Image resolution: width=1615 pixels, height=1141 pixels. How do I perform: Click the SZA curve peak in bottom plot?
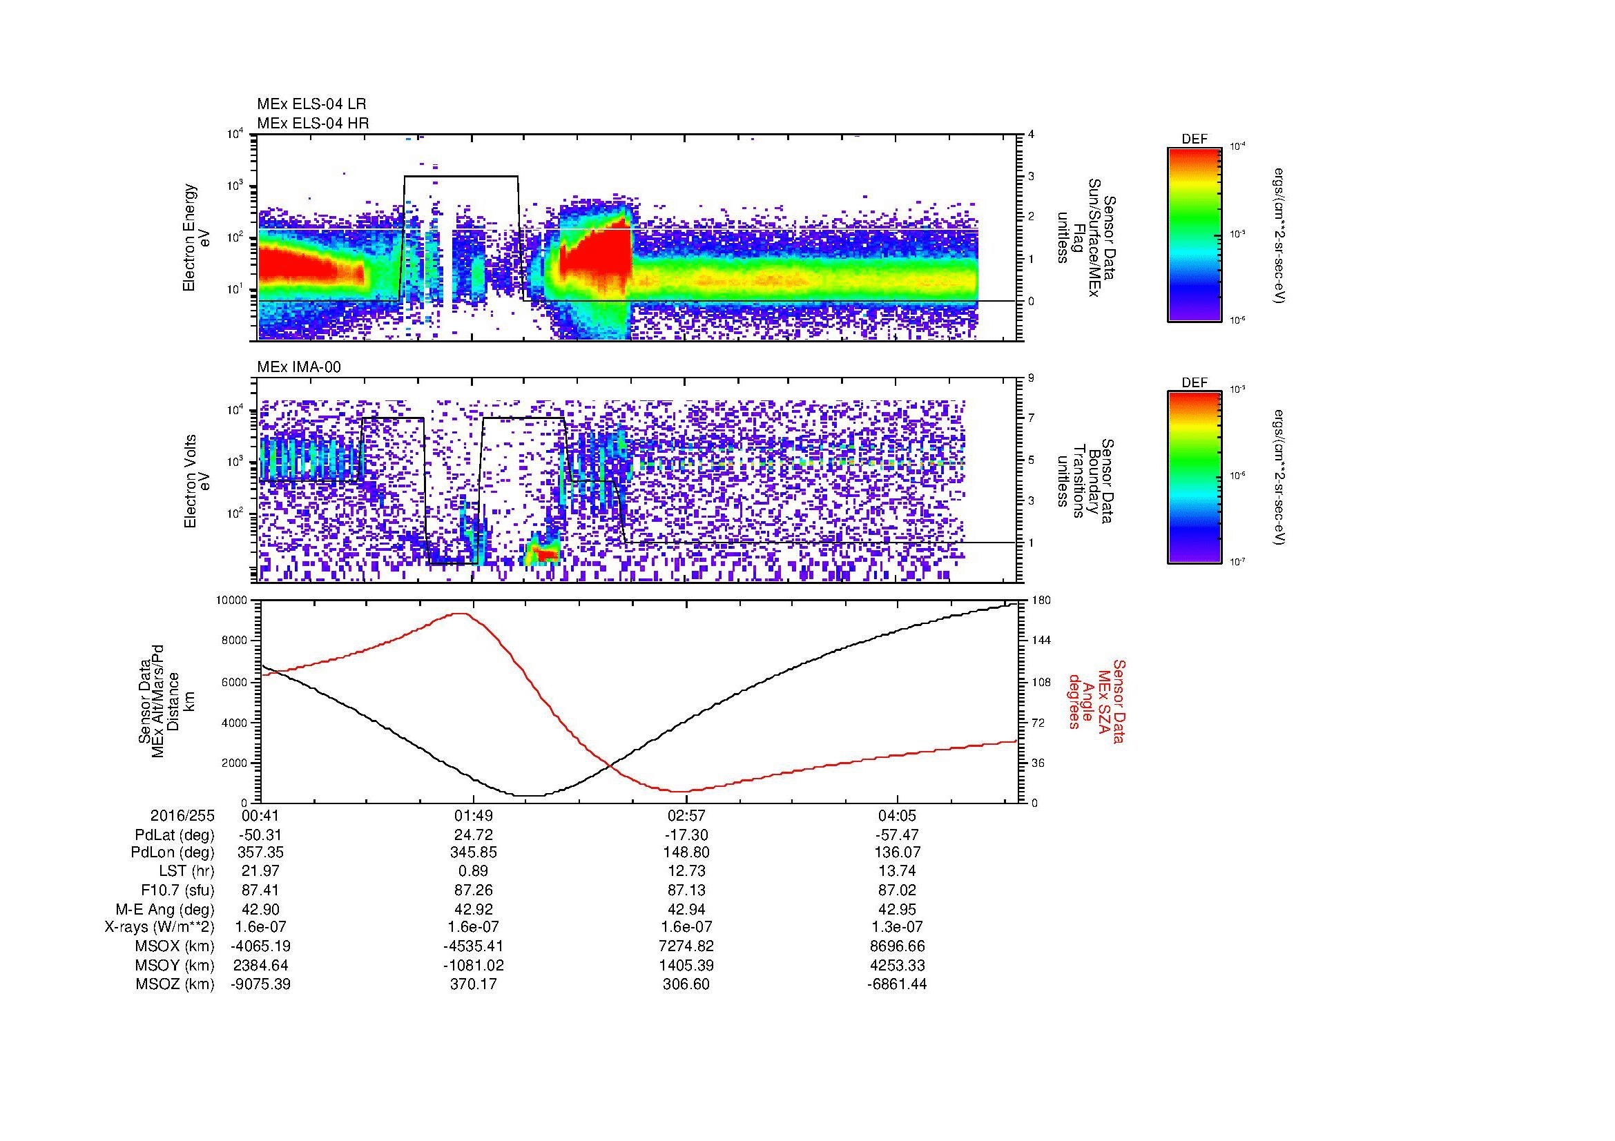pyautogui.click(x=460, y=614)
